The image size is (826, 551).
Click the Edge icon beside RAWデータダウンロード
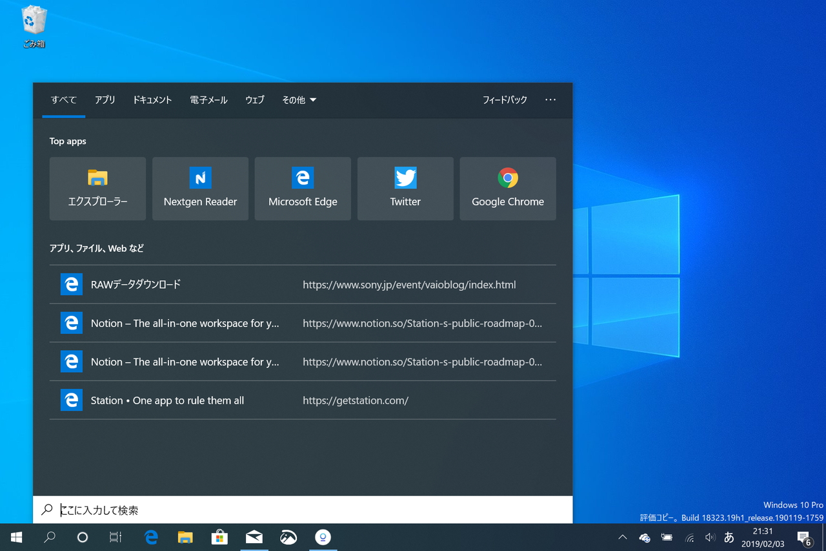coord(72,284)
